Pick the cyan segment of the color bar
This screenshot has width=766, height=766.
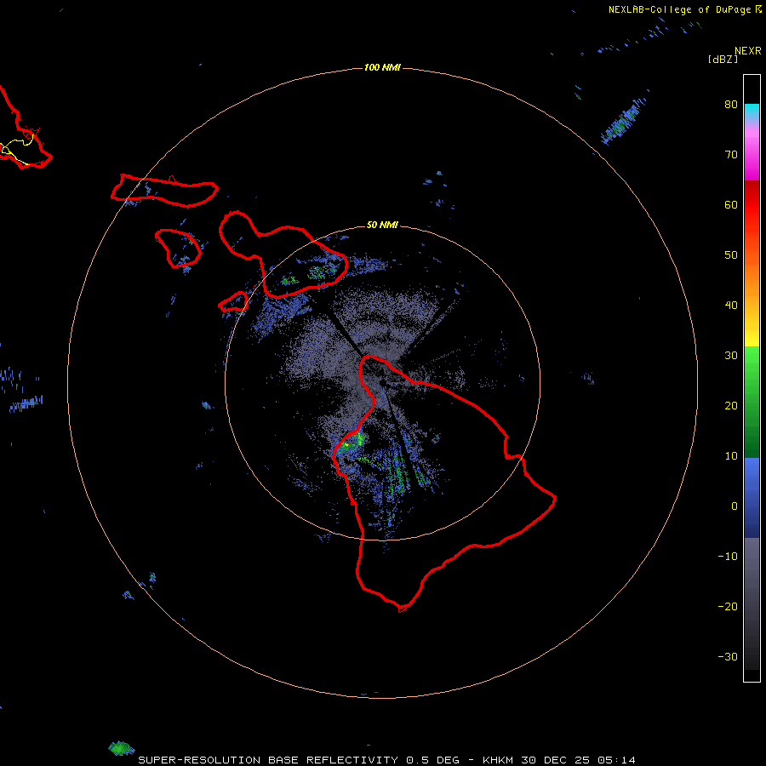[752, 111]
